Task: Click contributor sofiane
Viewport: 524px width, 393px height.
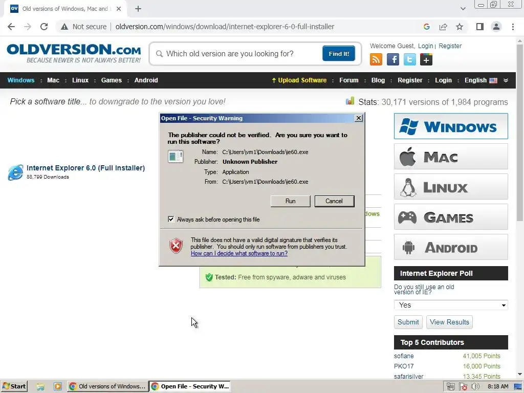Action: click(x=404, y=356)
